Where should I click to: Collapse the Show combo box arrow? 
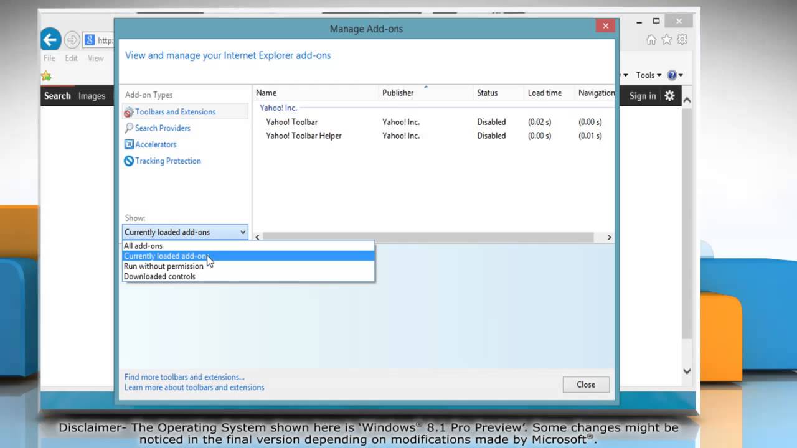coord(243,232)
